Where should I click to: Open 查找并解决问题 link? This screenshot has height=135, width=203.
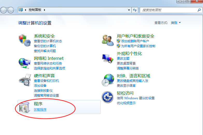coord(45,51)
